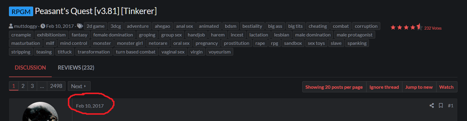Go to the Next page
467x121 pixels.
[79, 86]
